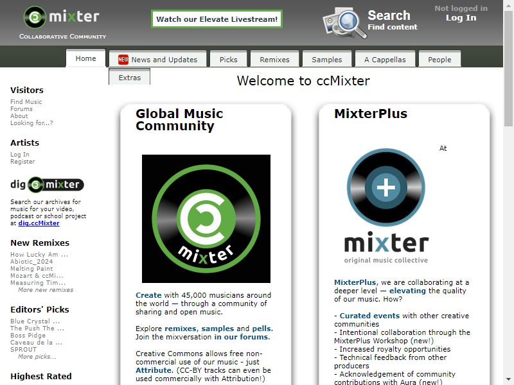Image resolution: width=514 pixels, height=385 pixels.
Task: Open the SPROUT editors' pick
Action: 23,349
